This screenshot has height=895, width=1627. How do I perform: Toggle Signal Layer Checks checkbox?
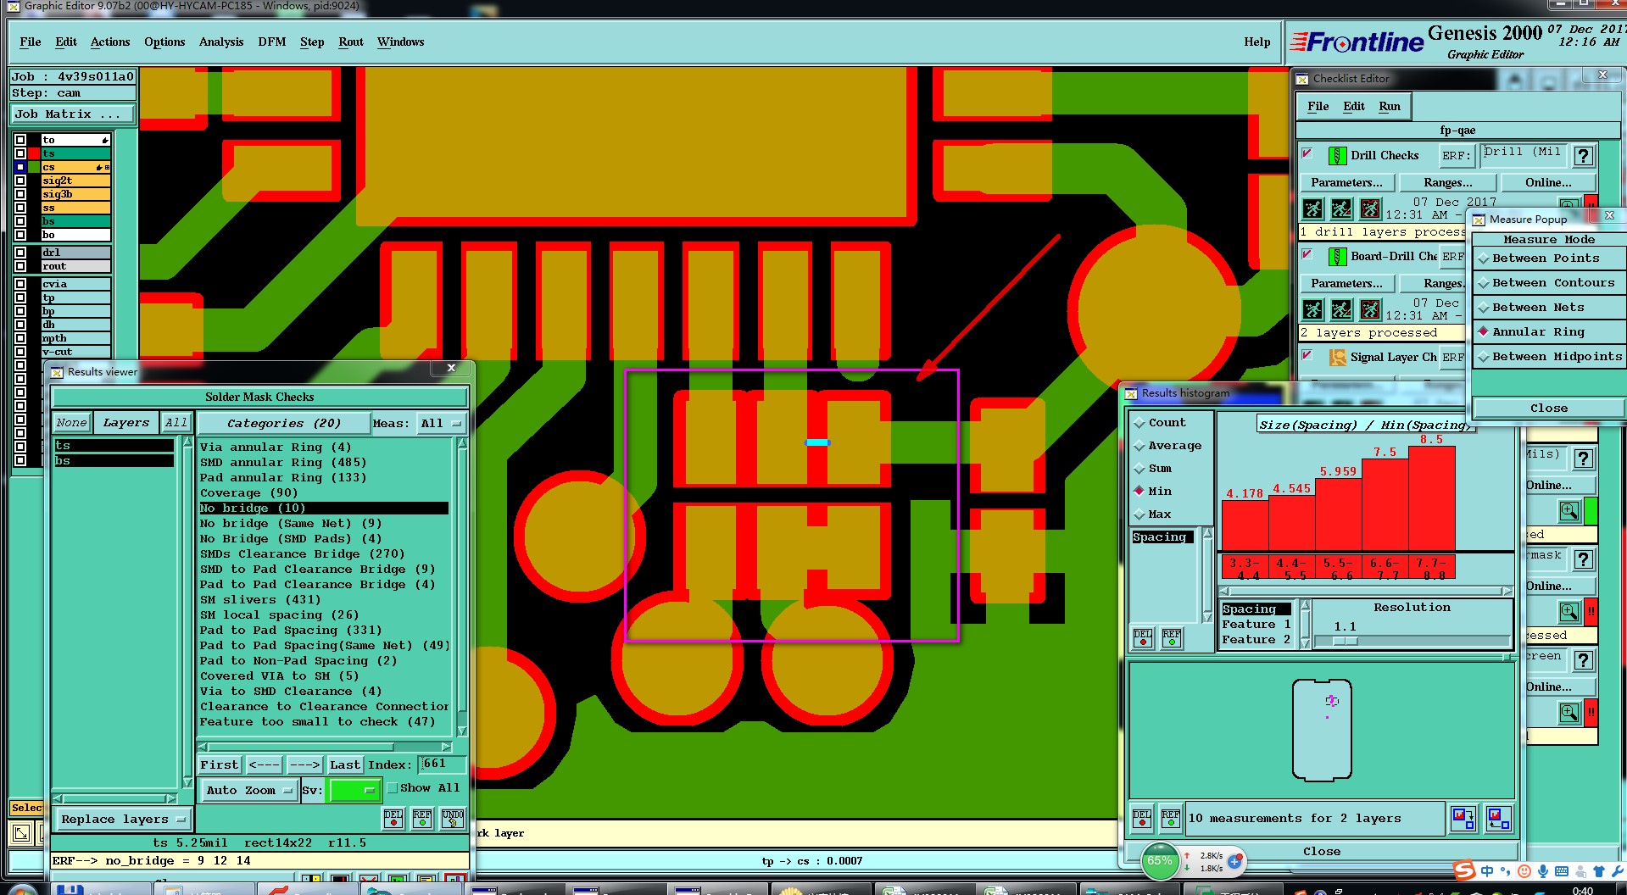(1307, 355)
